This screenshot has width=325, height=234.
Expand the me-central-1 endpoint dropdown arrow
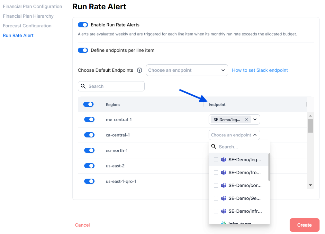pyautogui.click(x=255, y=119)
